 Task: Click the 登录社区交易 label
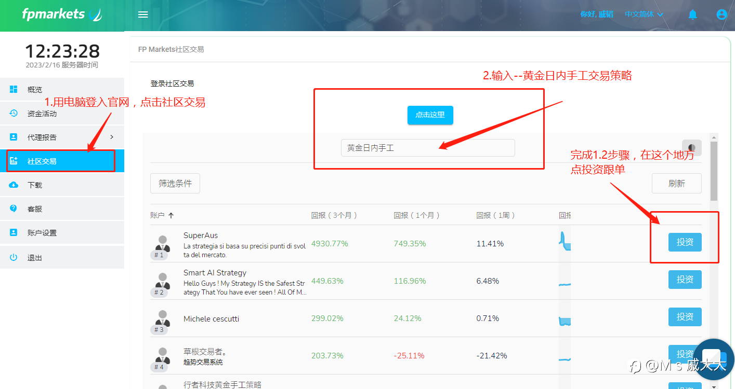(x=172, y=84)
